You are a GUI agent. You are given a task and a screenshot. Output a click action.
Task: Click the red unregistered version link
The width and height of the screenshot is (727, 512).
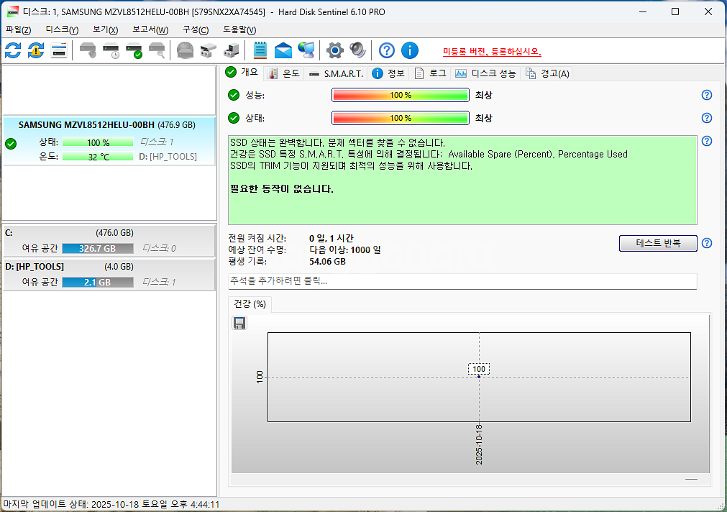tap(492, 52)
